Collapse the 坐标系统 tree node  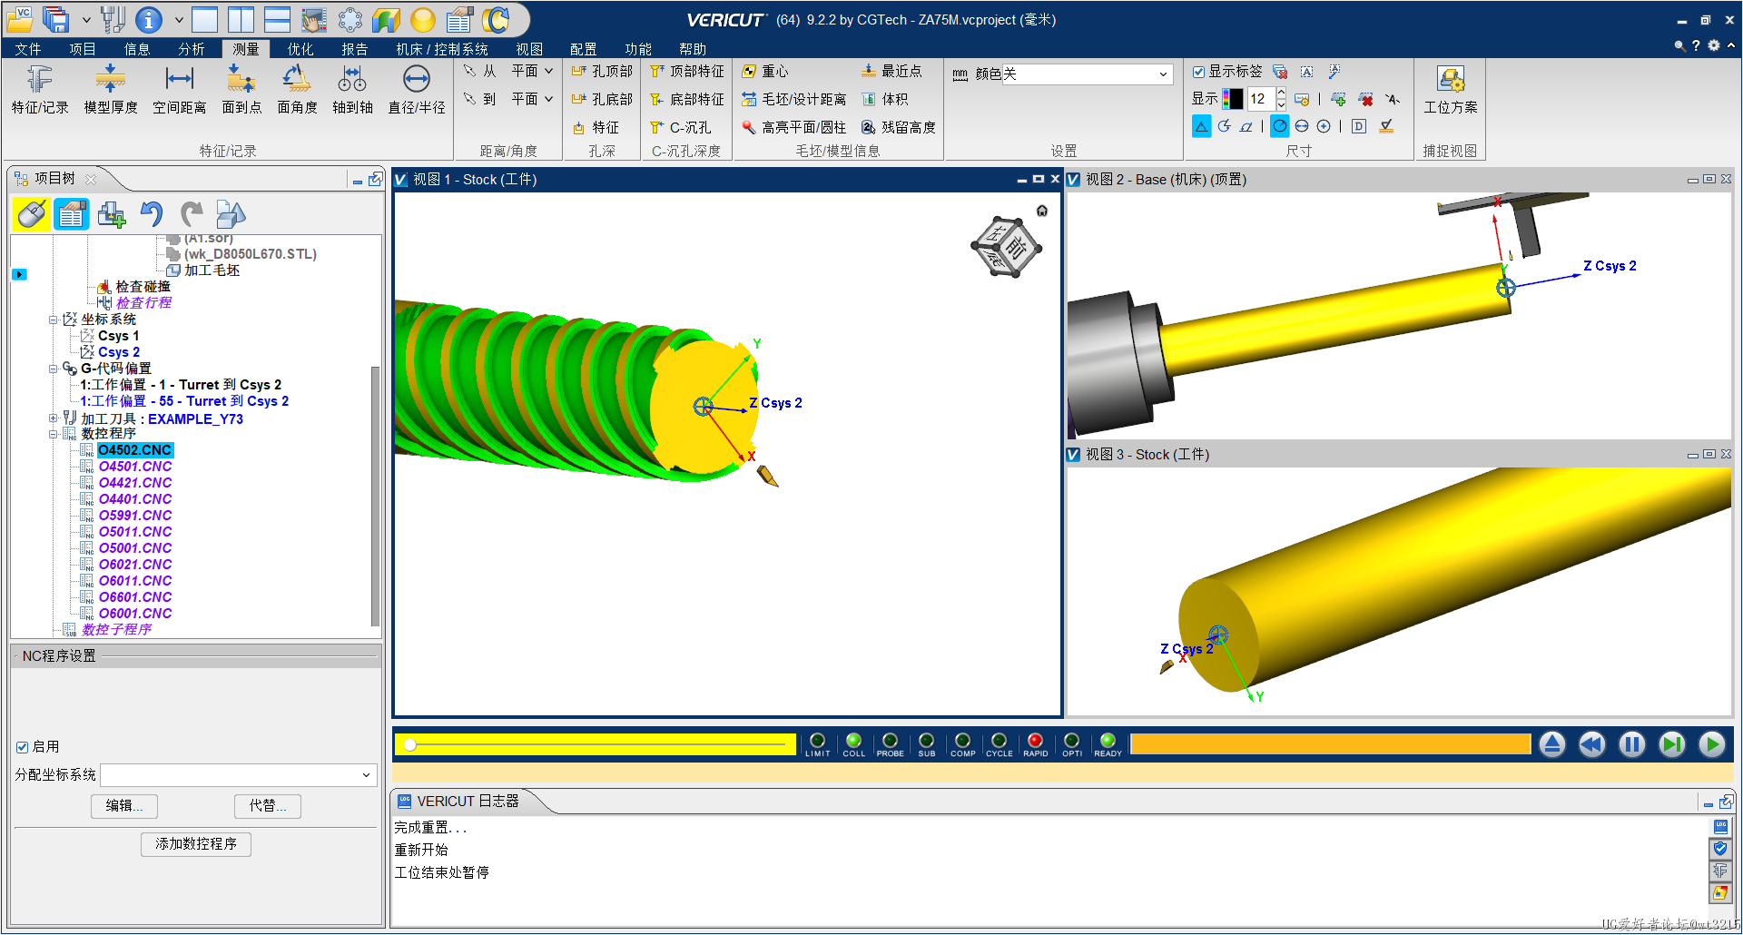click(53, 320)
